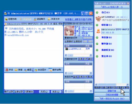Expand the 我的好友 (0) group

(x=97, y=50)
